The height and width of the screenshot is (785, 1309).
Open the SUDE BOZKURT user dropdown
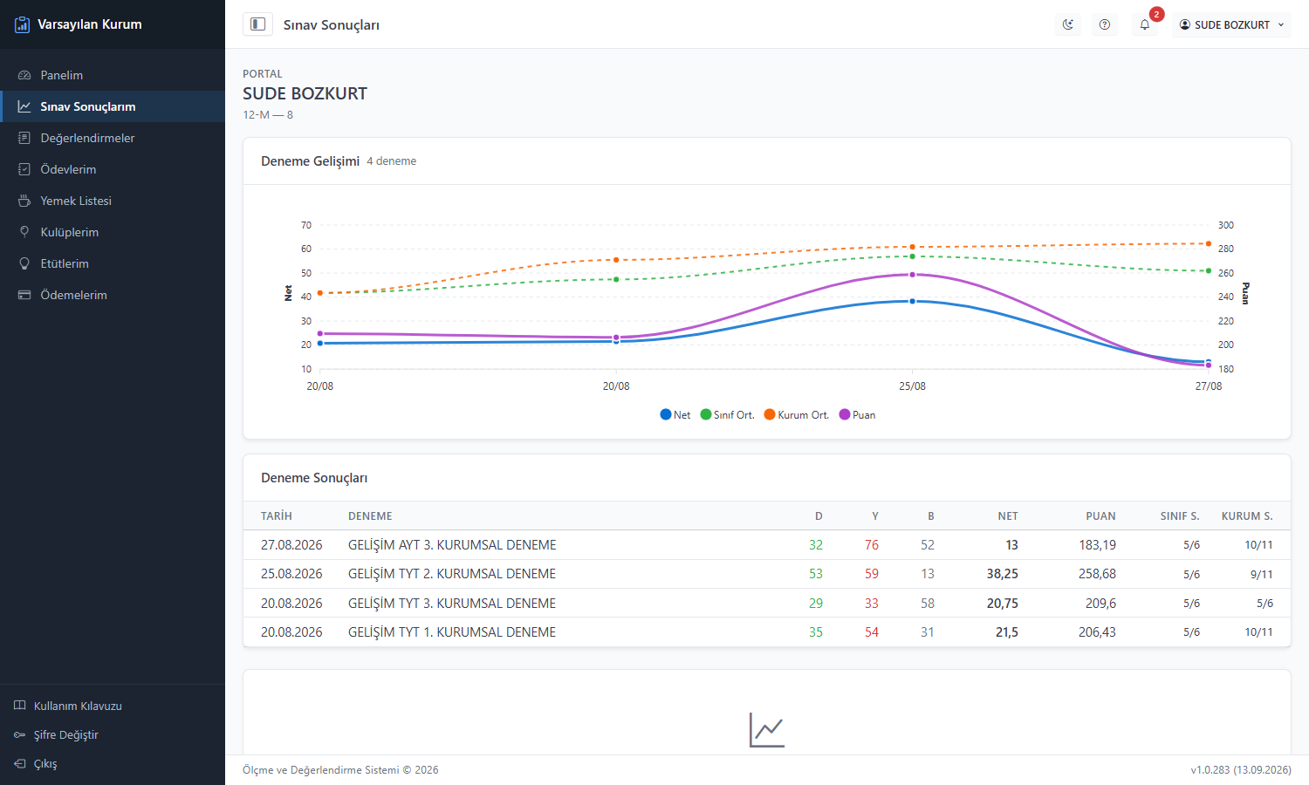(1231, 24)
